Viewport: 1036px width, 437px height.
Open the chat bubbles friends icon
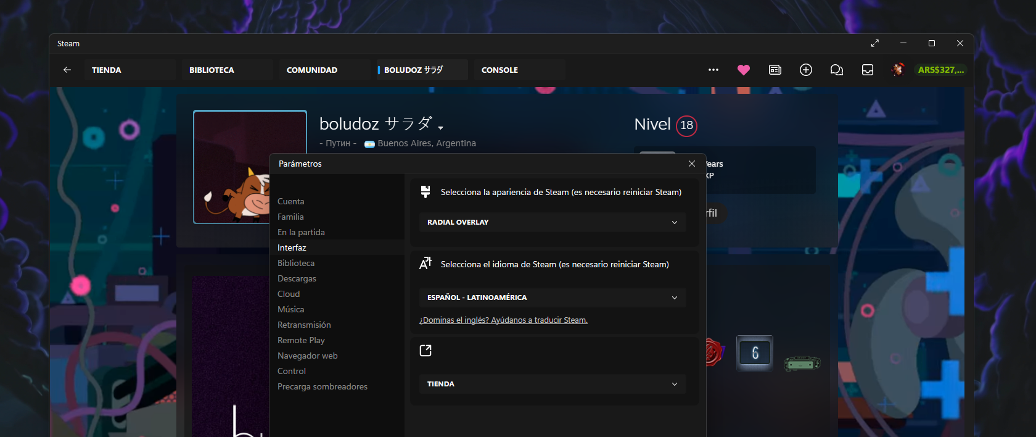[837, 70]
